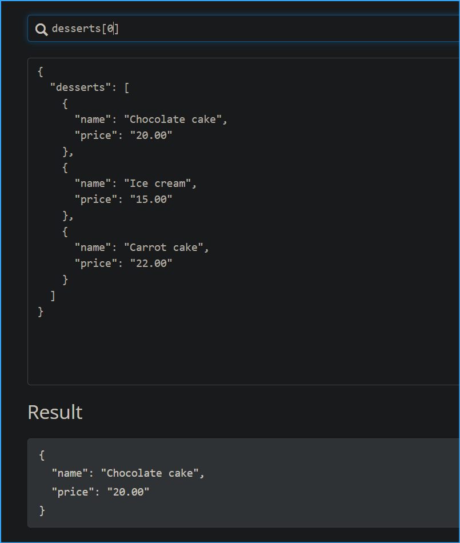Click the closing brace in the Result panel
The height and width of the screenshot is (543, 460).
point(42,510)
